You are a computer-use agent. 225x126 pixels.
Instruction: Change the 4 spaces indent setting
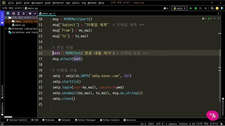171,124
